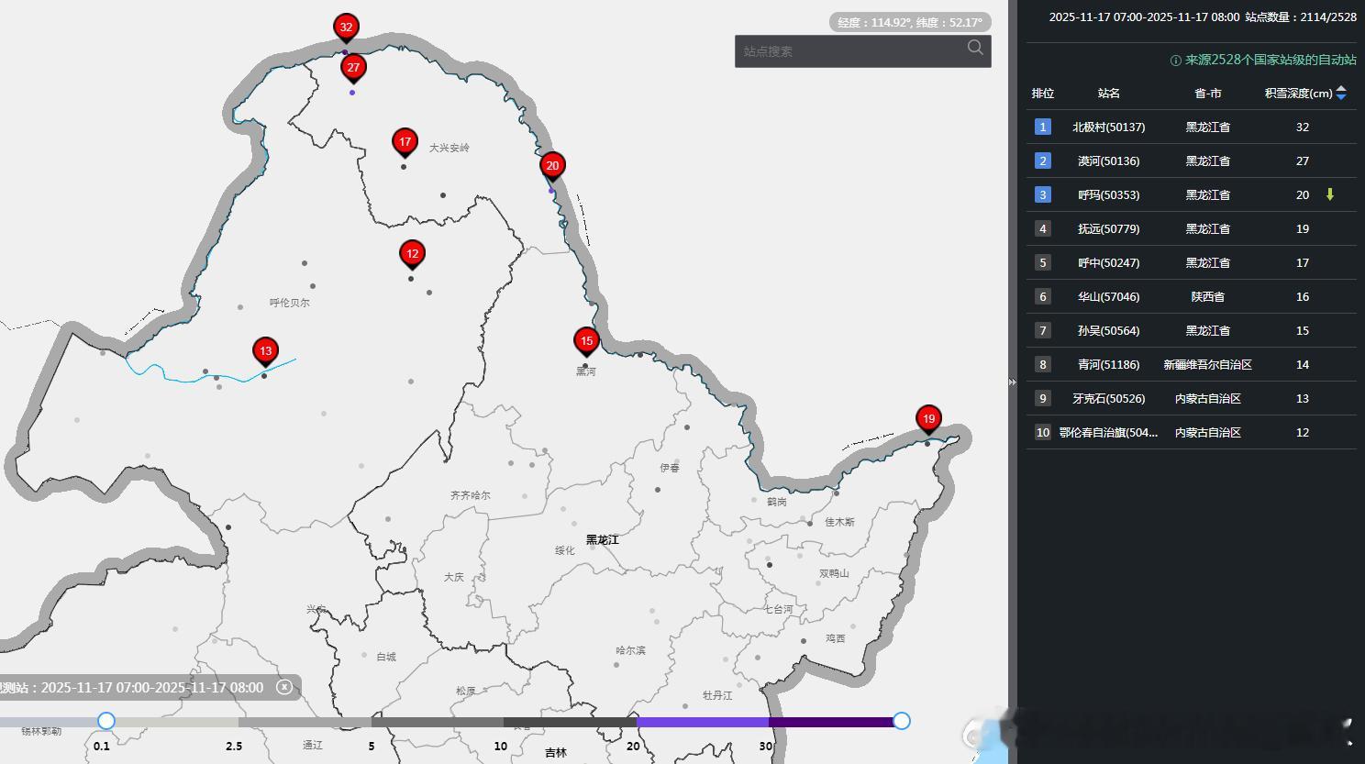This screenshot has height=764, width=1365.
Task: Select station 北极村(50137) in the ranking list
Action: [x=1109, y=127]
